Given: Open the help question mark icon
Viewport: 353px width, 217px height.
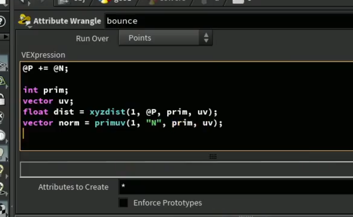Looking at the screenshot, I should [x=2, y=22].
